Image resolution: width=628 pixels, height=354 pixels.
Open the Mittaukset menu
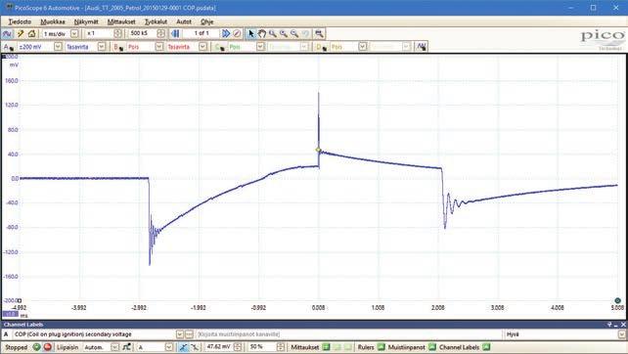coord(121,22)
